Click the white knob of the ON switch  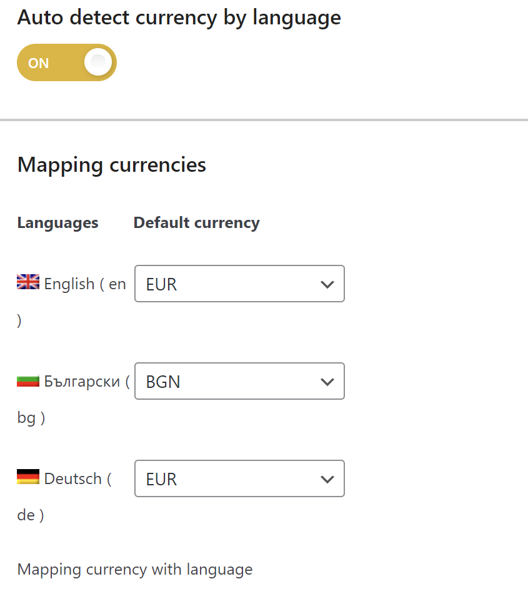98,62
